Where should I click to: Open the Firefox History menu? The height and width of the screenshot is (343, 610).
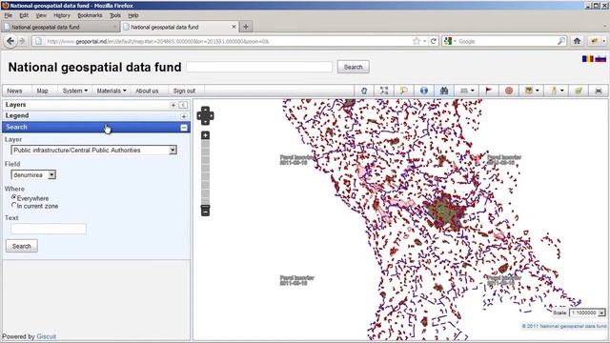(x=62, y=15)
